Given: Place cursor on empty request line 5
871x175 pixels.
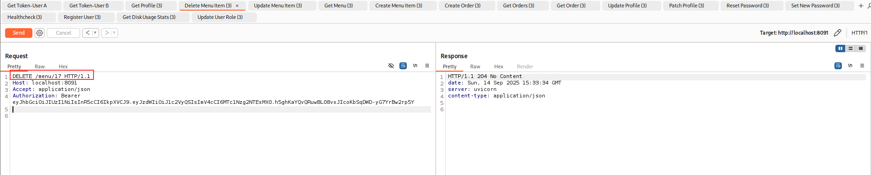Looking at the screenshot, I should point(221,109).
